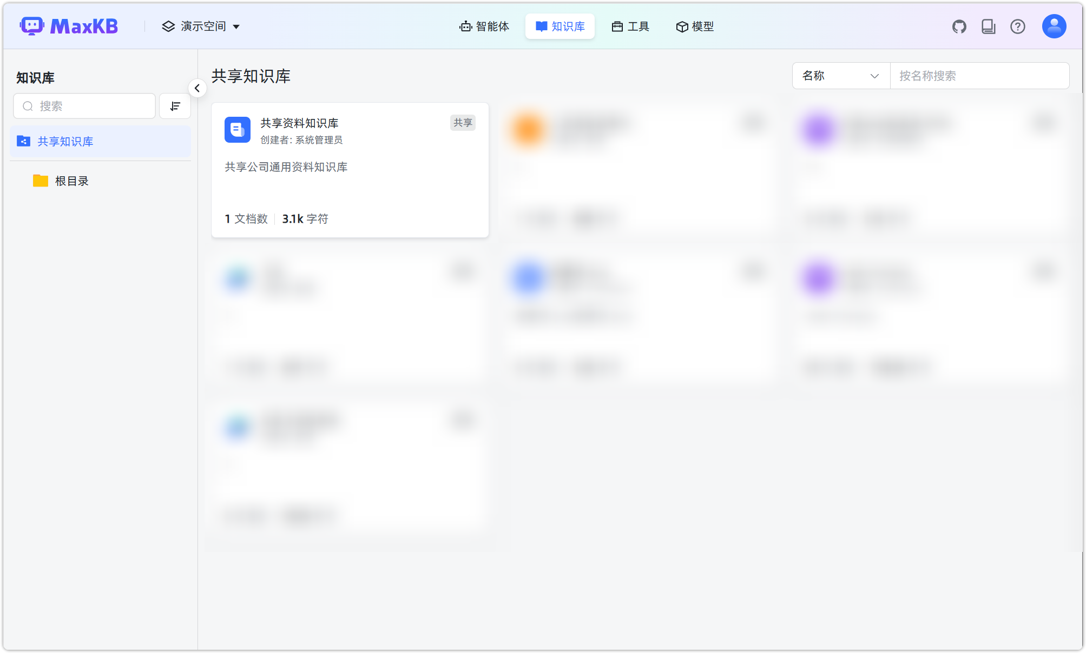Click the sidebar 搜索 search field
This screenshot has height=653, width=1086.
click(84, 106)
